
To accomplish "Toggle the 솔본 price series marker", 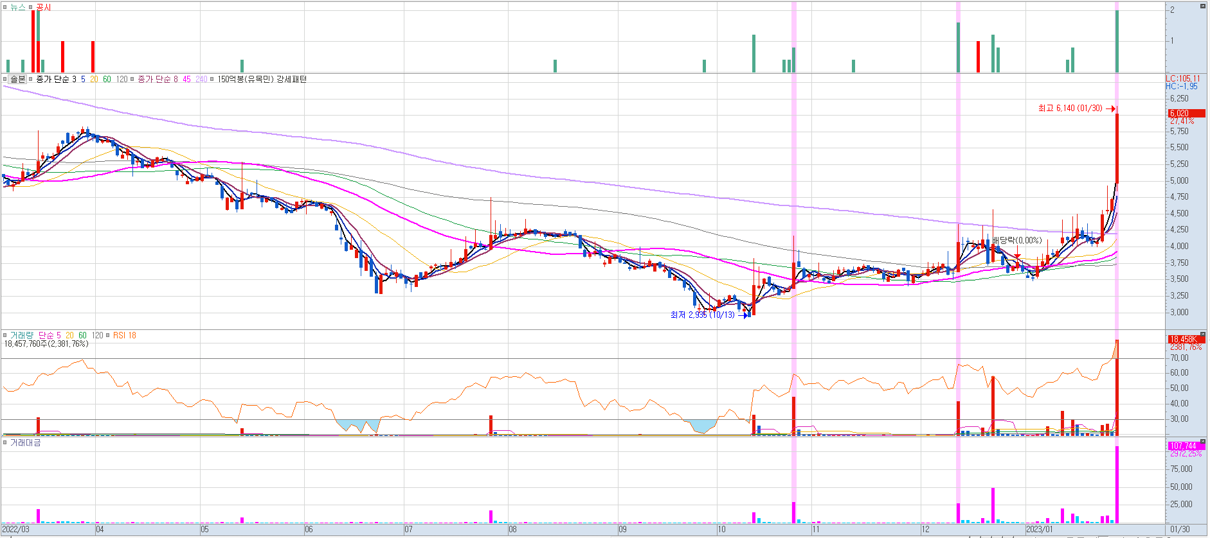I will (x=5, y=80).
